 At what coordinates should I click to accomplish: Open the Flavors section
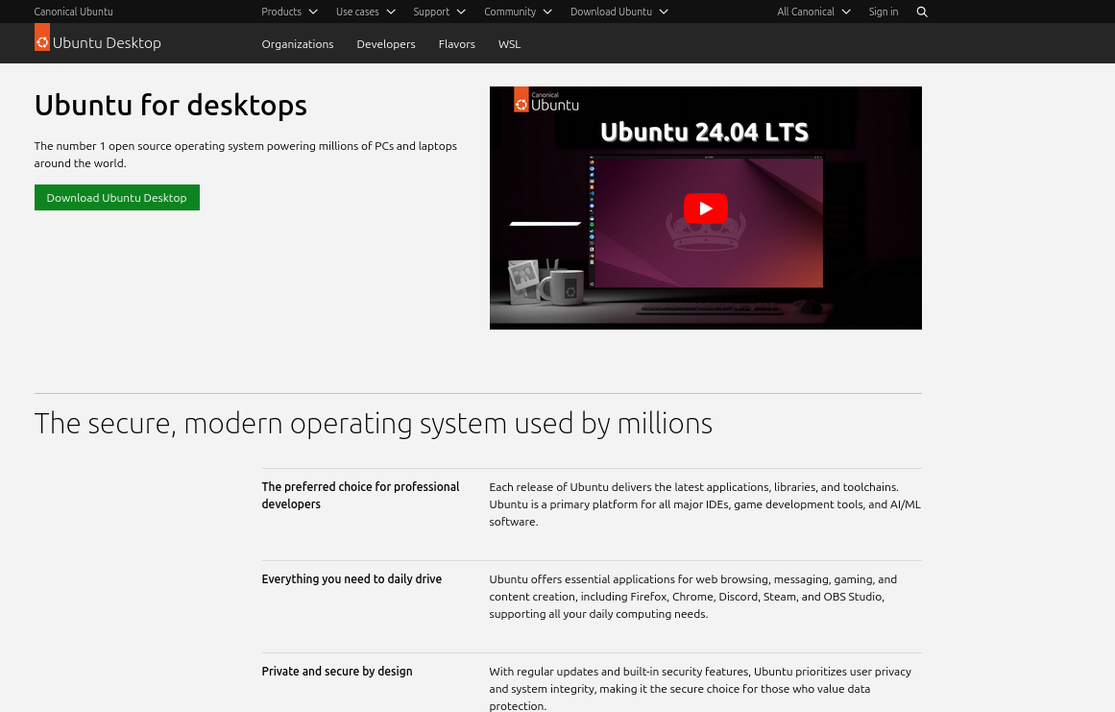coord(456,43)
